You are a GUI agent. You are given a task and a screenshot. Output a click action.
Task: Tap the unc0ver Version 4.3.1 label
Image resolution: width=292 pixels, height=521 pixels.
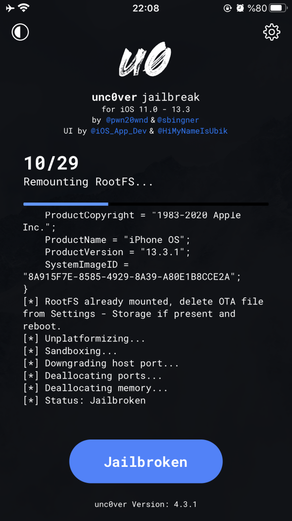146,504
